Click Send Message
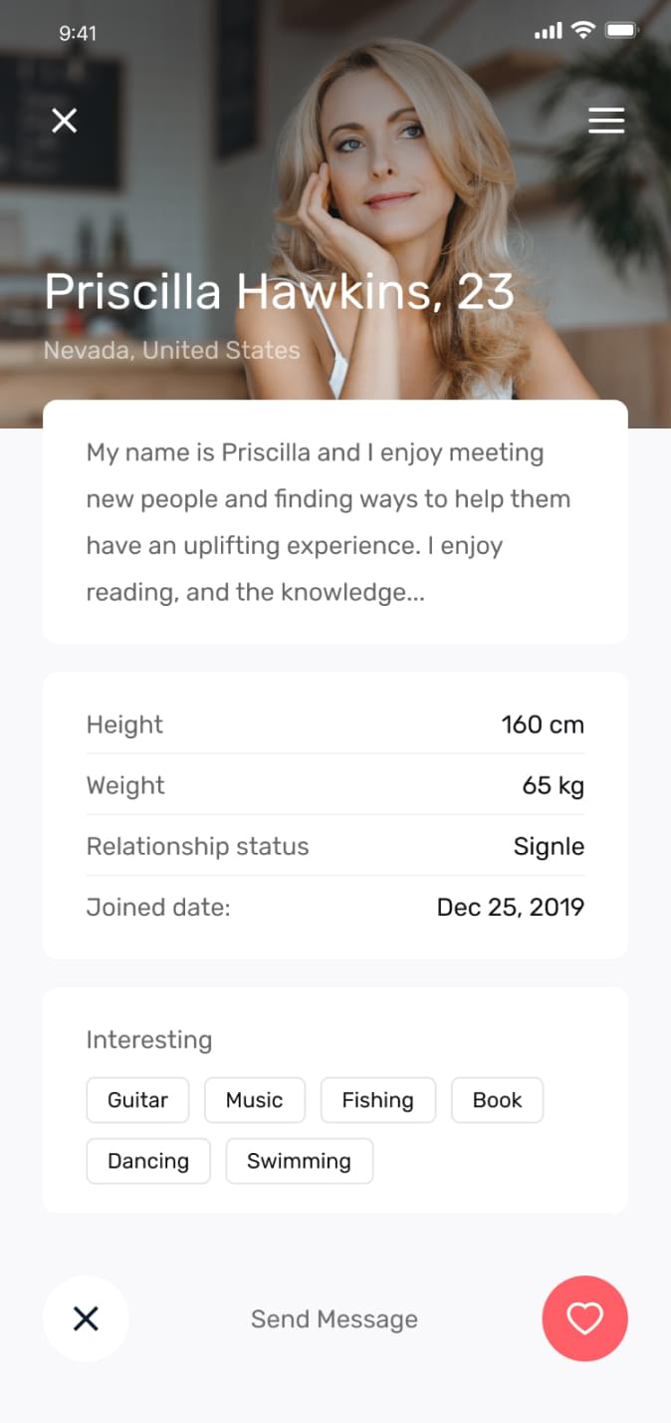Image resolution: width=671 pixels, height=1423 pixels. tap(335, 1319)
